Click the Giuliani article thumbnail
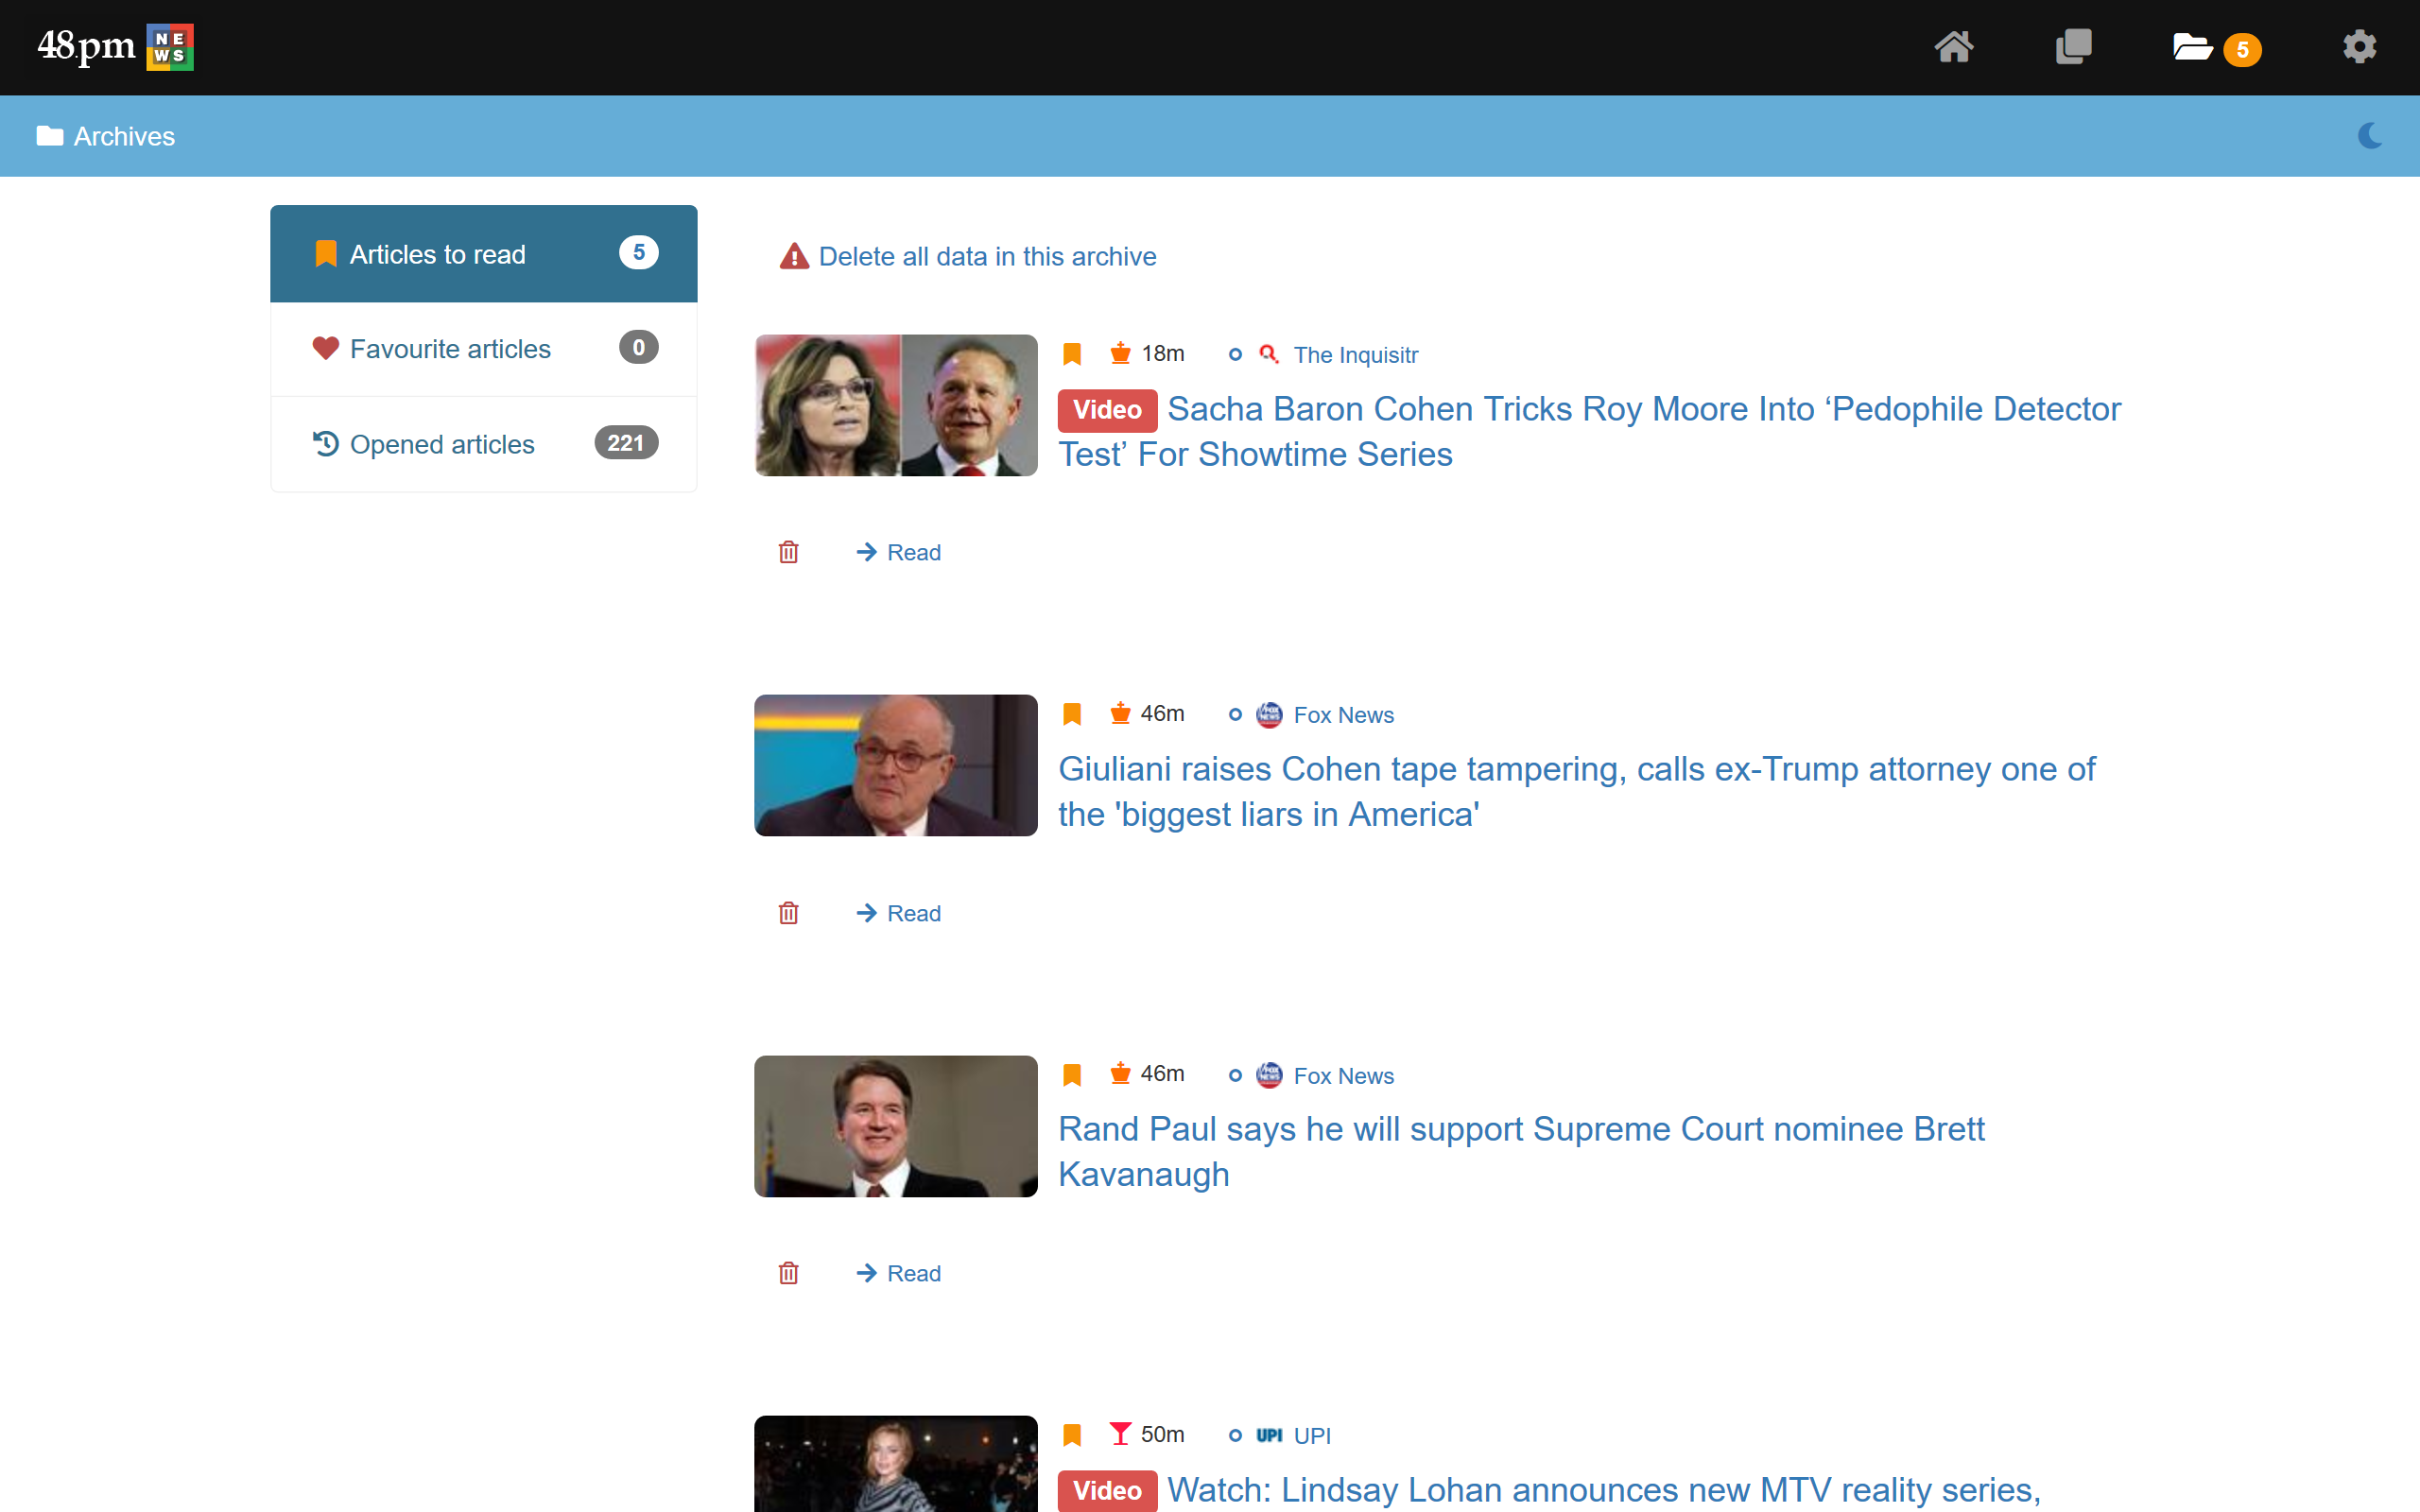The image size is (2420, 1512). 896,765
